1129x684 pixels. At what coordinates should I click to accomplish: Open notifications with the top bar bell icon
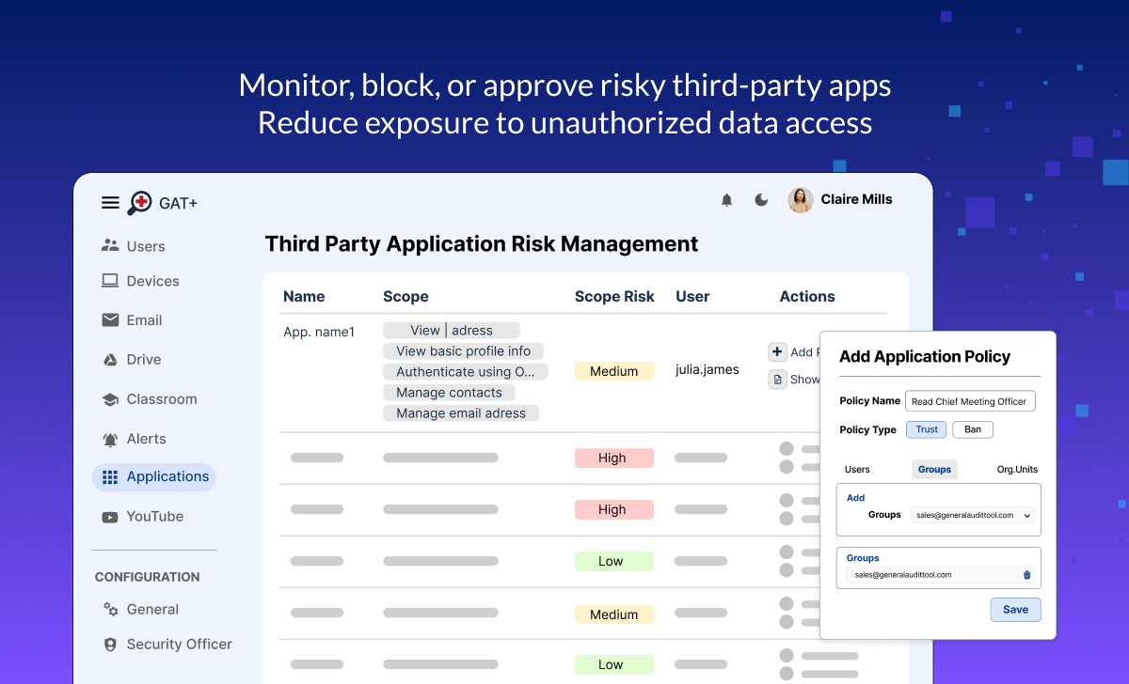pos(726,199)
